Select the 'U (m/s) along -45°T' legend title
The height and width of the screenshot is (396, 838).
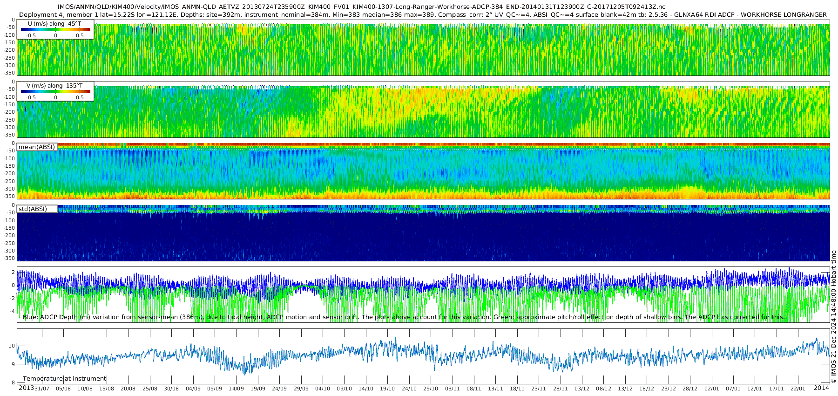point(54,24)
